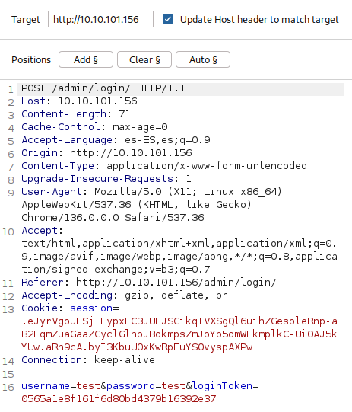Screen dimensions: 352x412
Task: Click the Content-Length header value 71
Action: pyautogui.click(x=125, y=114)
